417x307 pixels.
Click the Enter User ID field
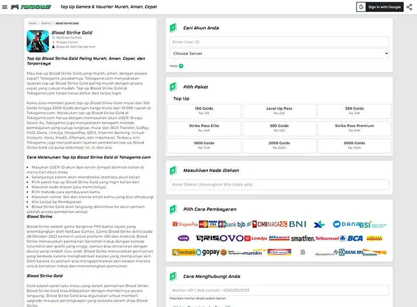coord(279,42)
